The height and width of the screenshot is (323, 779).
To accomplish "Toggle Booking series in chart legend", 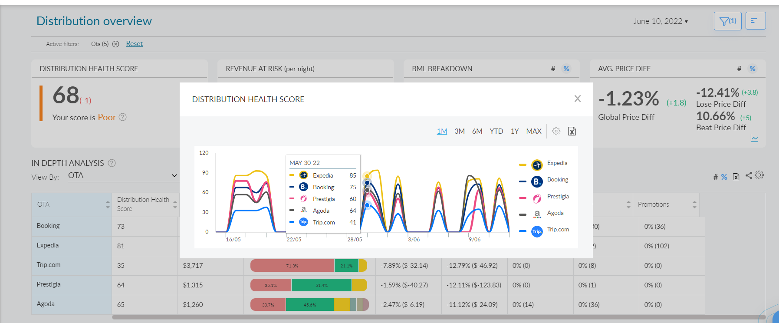I will tap(544, 181).
